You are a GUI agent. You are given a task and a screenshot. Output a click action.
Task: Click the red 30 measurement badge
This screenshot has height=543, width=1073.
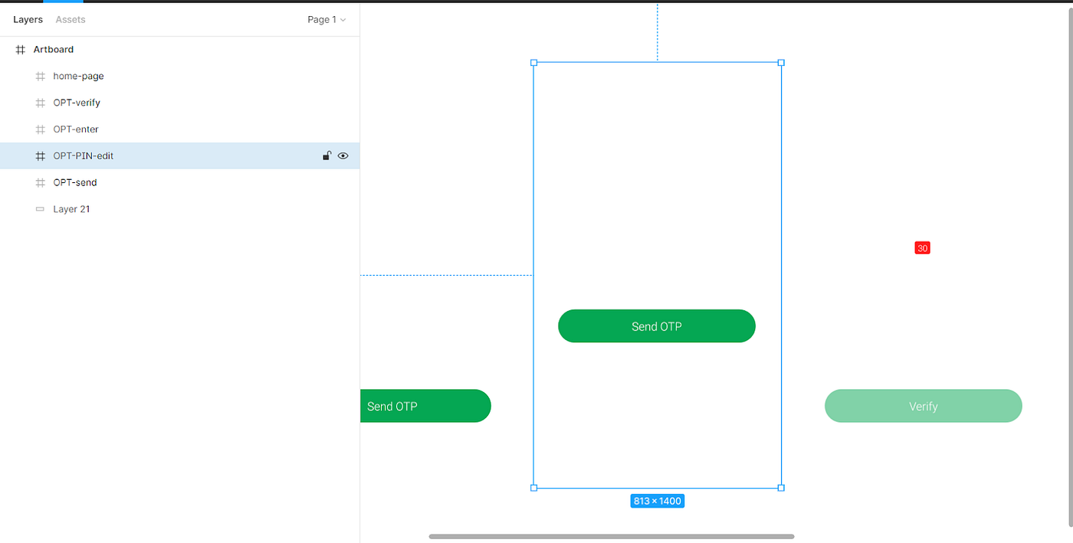921,247
